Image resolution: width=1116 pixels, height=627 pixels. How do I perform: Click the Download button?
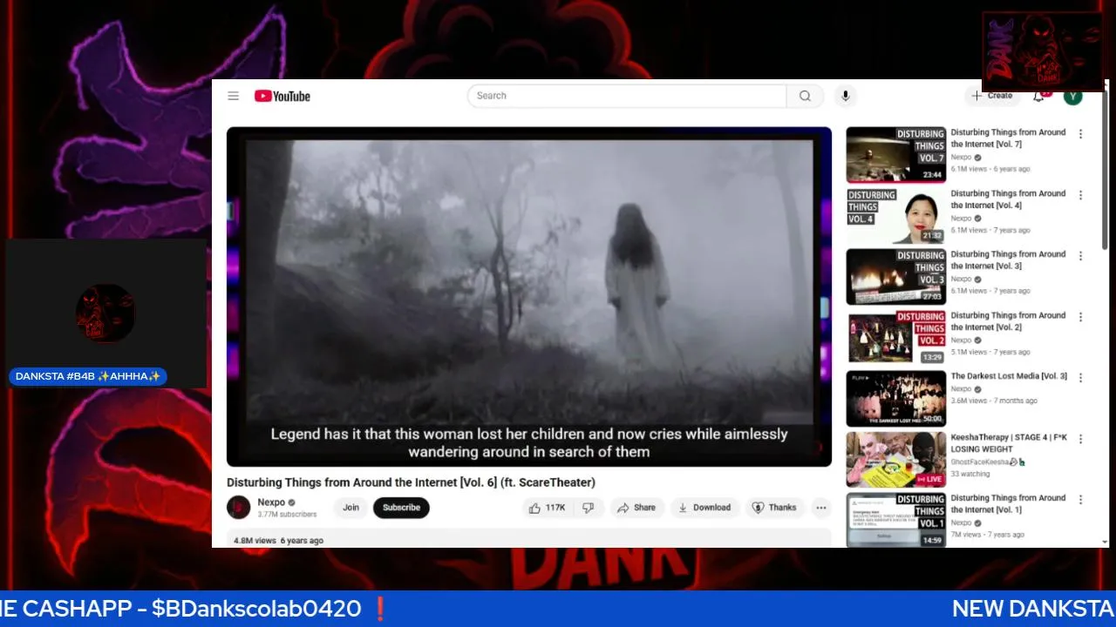pos(704,508)
